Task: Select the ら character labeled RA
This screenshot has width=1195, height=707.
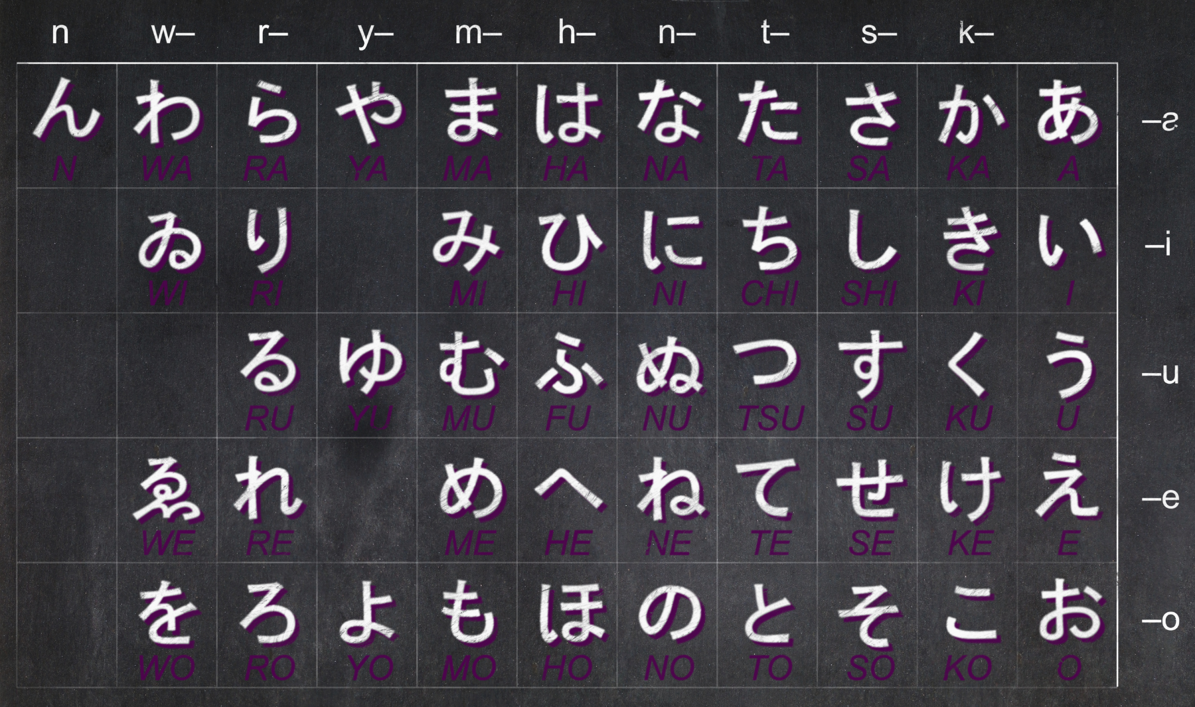Action: click(x=269, y=112)
